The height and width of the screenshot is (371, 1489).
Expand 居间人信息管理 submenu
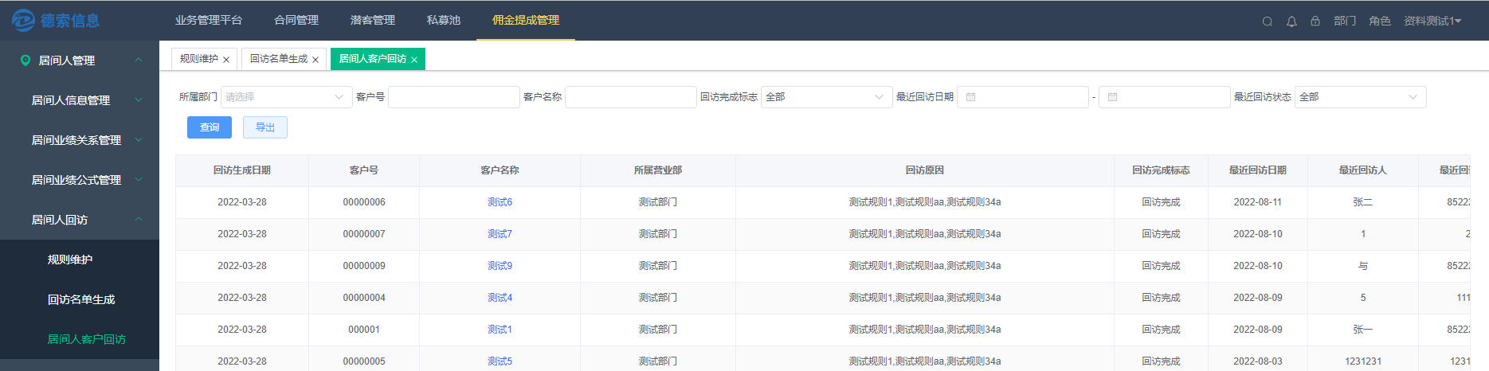[139, 100]
